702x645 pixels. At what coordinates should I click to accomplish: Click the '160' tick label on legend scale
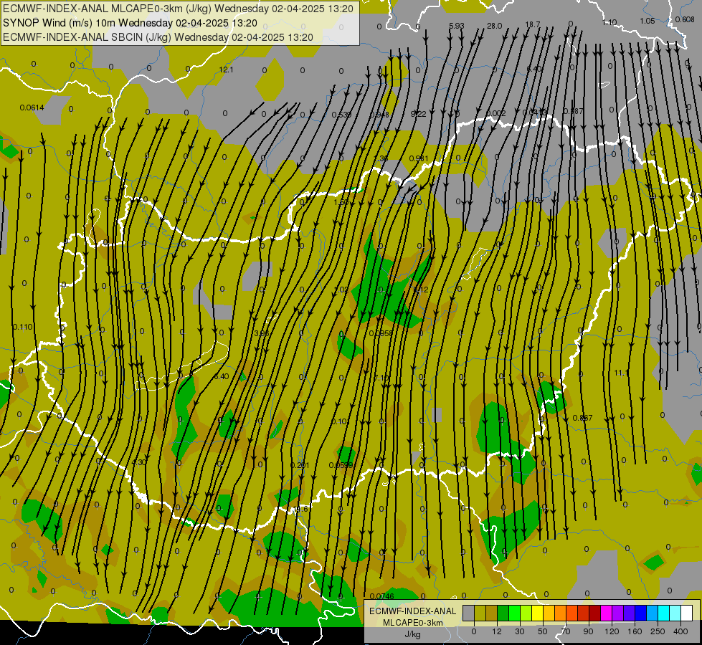coord(635,631)
